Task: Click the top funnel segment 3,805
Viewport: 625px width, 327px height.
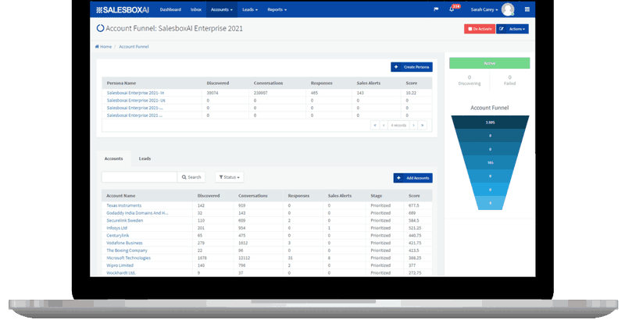Action: click(x=490, y=123)
